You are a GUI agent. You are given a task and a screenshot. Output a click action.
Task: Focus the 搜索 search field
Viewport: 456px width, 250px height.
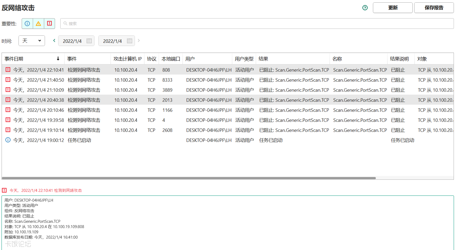point(257,24)
